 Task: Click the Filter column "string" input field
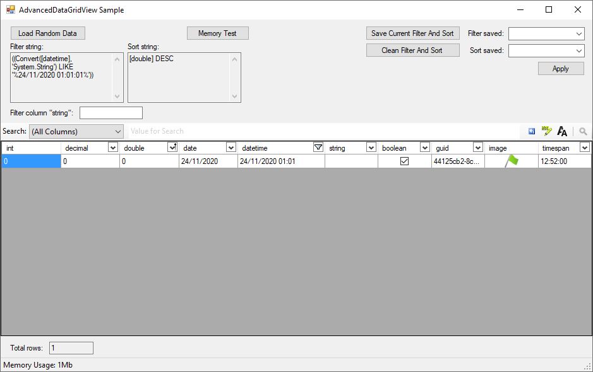(x=111, y=112)
